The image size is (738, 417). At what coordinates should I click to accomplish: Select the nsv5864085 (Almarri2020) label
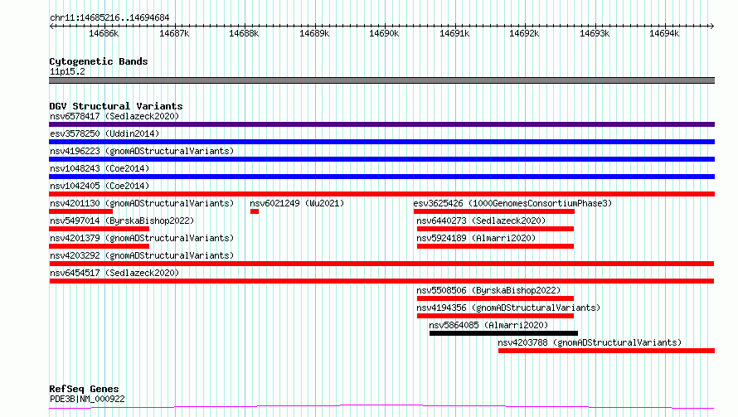(488, 325)
